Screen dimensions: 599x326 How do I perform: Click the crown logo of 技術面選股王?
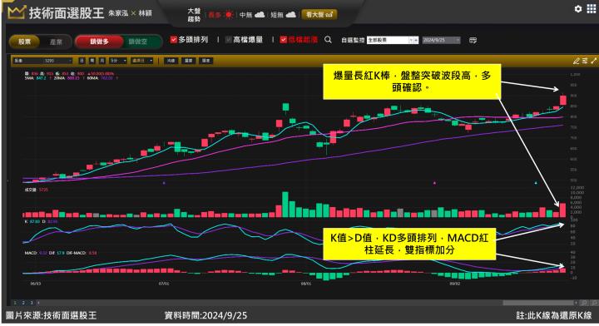(x=16, y=12)
